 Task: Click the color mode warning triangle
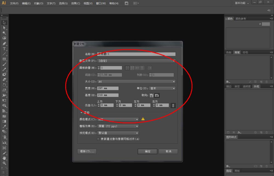pyautogui.click(x=143, y=119)
